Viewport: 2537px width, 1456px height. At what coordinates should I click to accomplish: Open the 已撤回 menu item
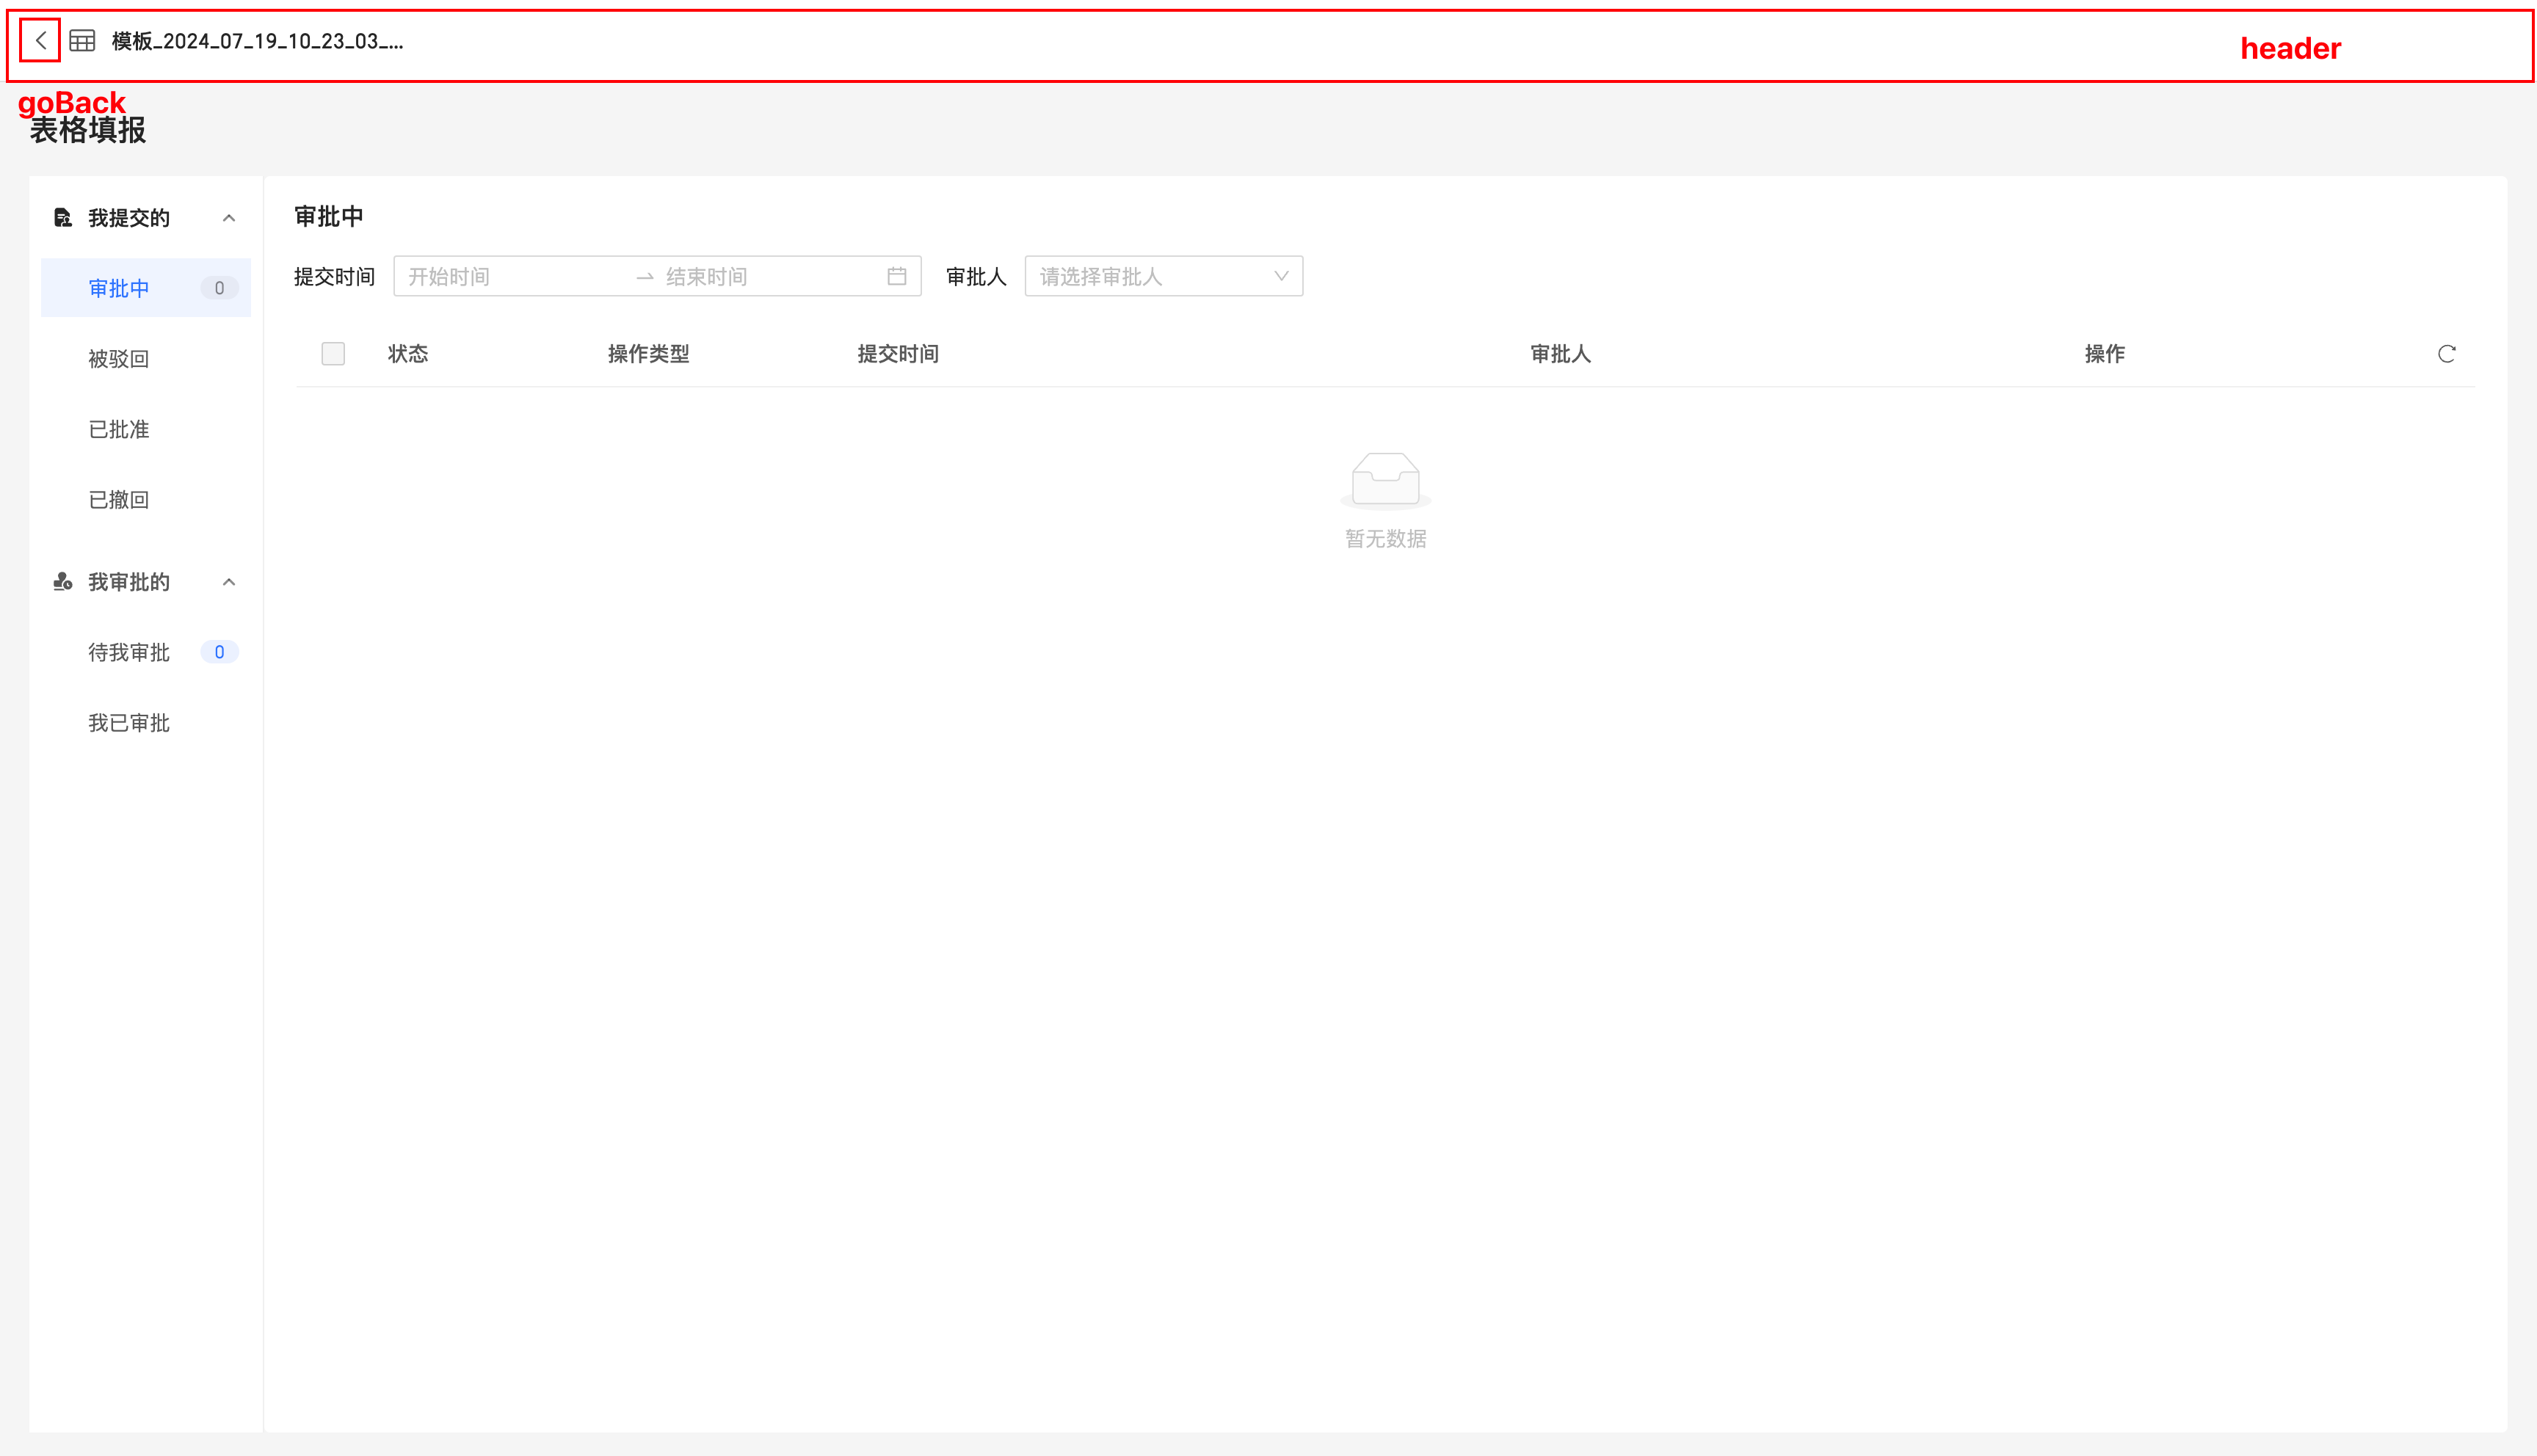pos(146,500)
